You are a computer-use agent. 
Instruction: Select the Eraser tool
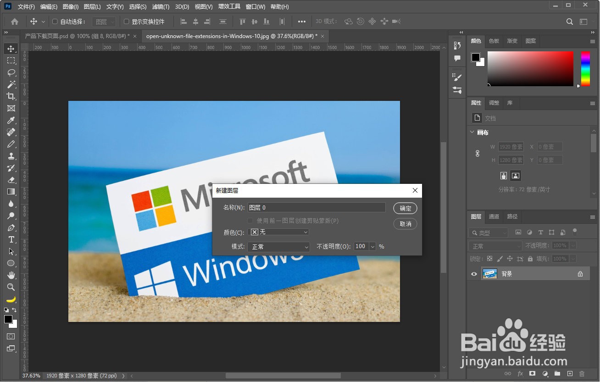[11, 180]
